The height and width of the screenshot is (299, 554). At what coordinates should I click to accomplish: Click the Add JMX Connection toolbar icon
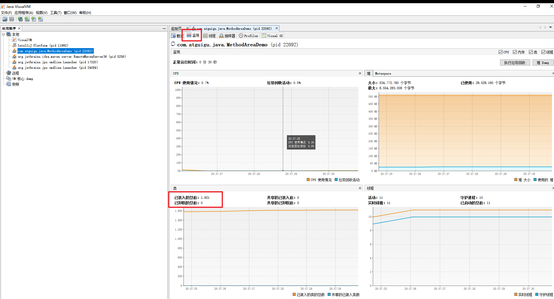pyautogui.click(x=27, y=19)
